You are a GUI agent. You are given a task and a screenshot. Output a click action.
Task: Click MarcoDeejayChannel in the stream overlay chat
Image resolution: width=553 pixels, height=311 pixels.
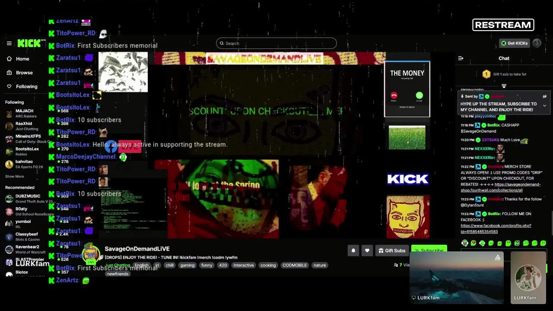coord(86,157)
